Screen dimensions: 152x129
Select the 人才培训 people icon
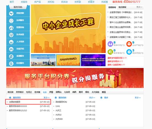tap(11, 42)
